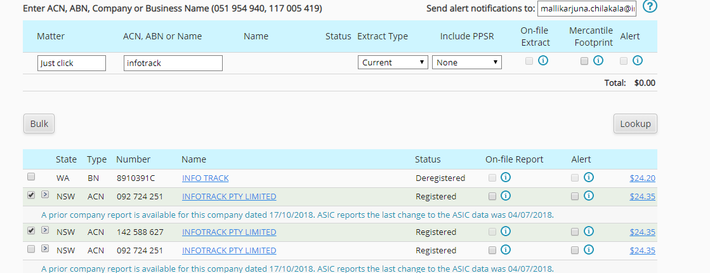
Task: Click the Include PPSR column header
Action: tap(467, 36)
